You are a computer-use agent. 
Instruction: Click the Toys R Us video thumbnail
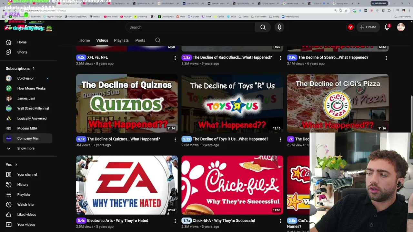(232, 103)
